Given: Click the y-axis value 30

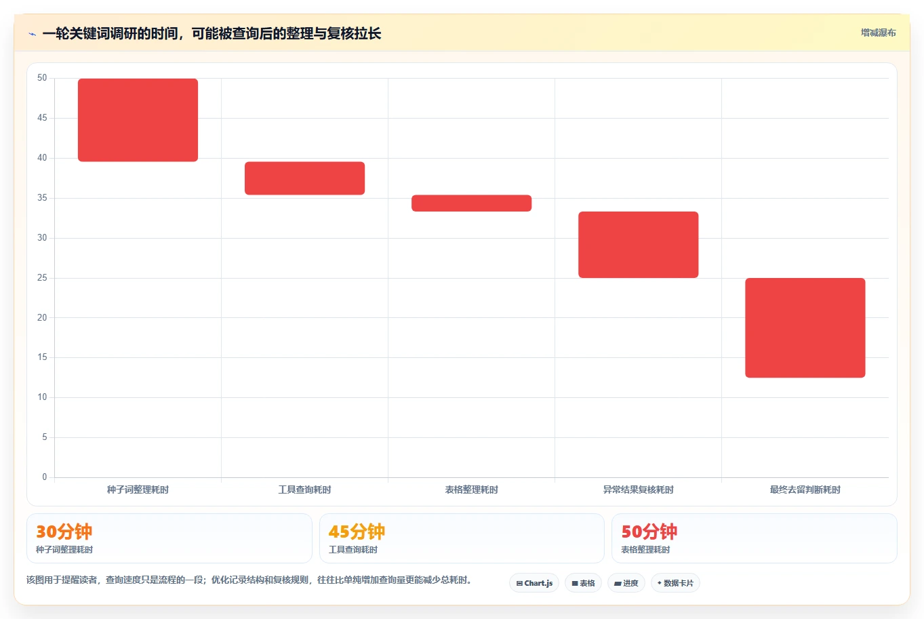Looking at the screenshot, I should [42, 238].
